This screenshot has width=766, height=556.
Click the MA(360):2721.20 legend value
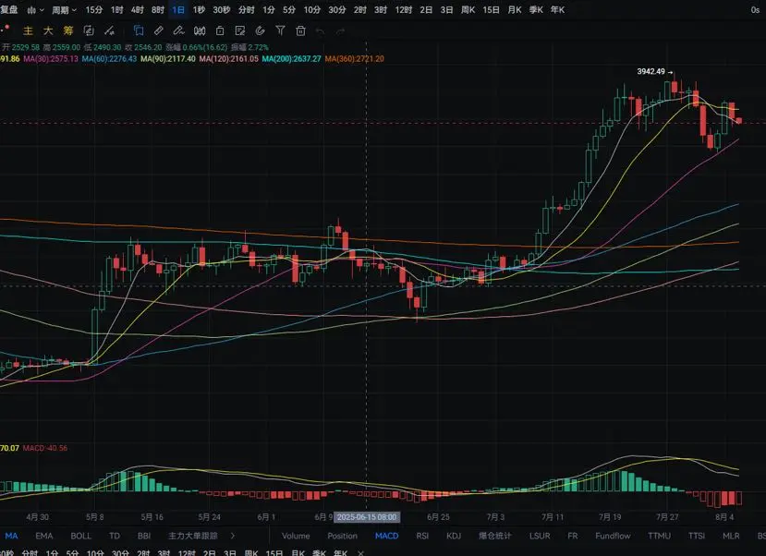(x=354, y=58)
